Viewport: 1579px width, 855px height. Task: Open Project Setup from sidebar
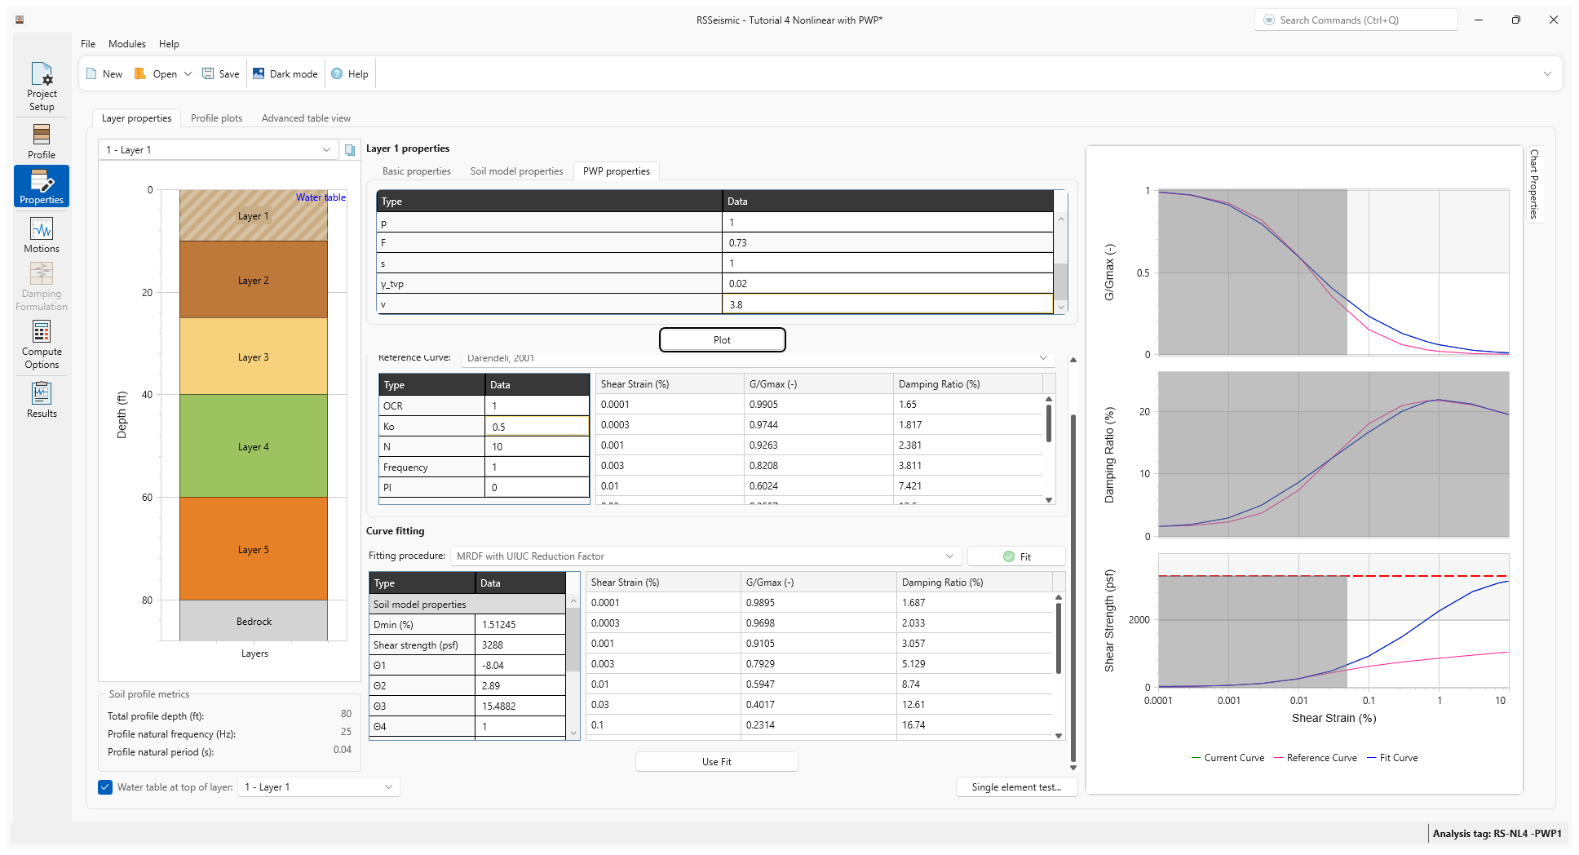point(42,86)
